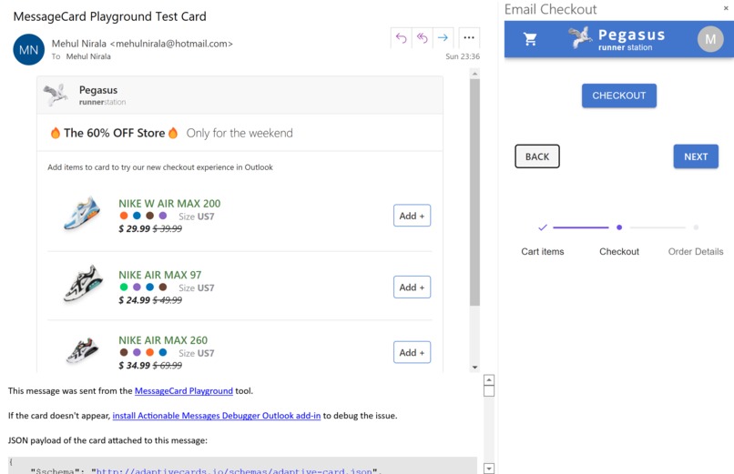The height and width of the screenshot is (474, 734).
Task: Click the Checkout step dot
Action: pyautogui.click(x=619, y=227)
